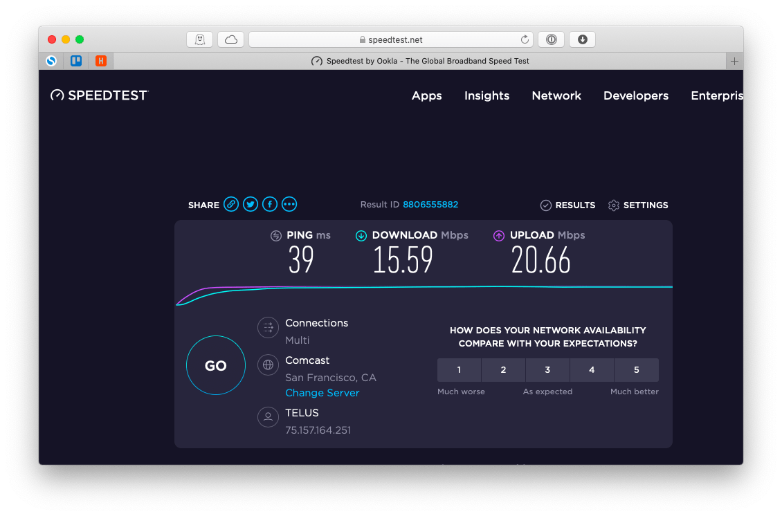Image resolution: width=782 pixels, height=516 pixels.
Task: Click the ISP person icon beside TELUS
Action: click(x=268, y=417)
